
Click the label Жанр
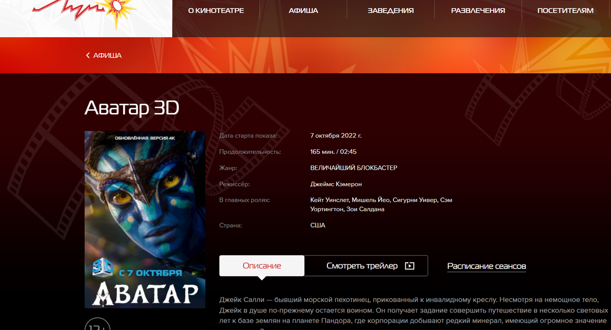pyautogui.click(x=228, y=168)
